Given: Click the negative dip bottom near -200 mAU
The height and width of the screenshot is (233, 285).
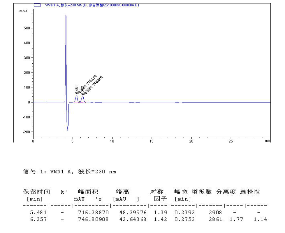Looking at the screenshot, I should pos(68,130).
